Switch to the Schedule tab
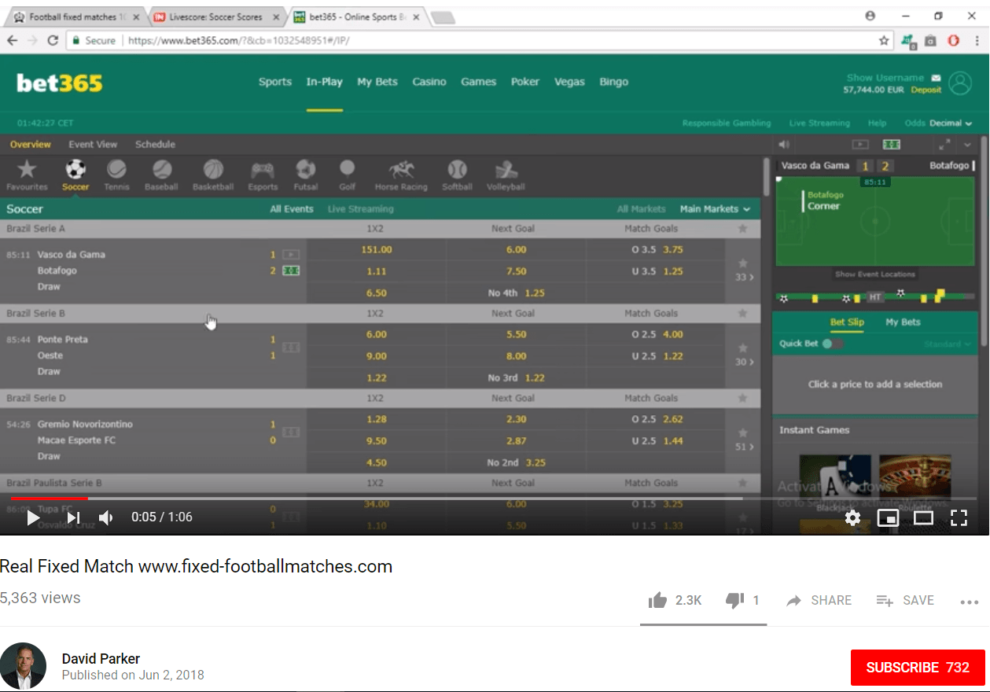Viewport: 990px width, 692px height. (155, 145)
